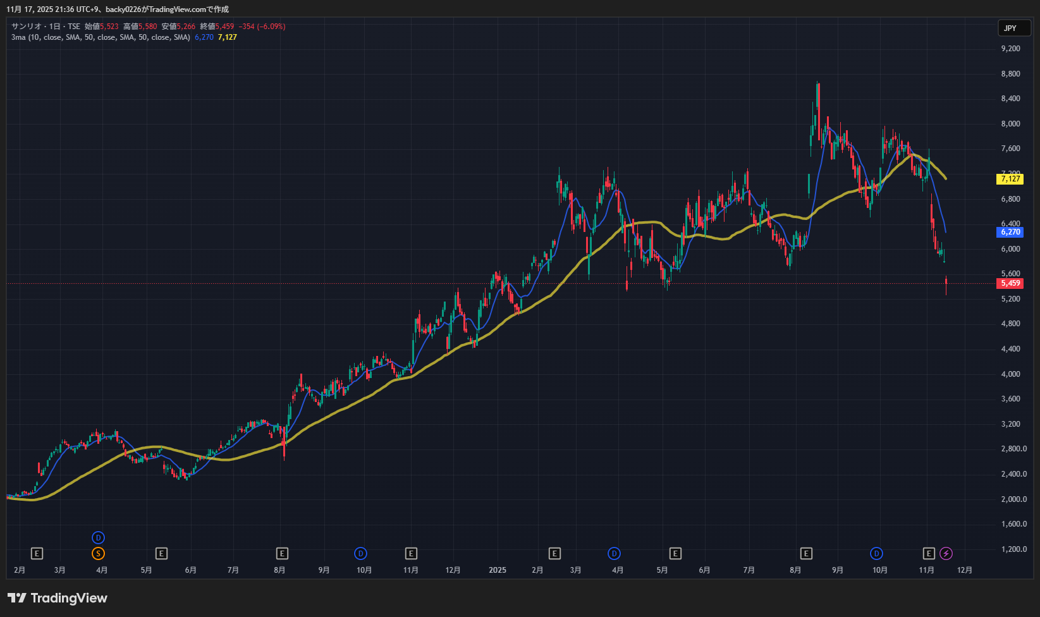Click the blue 6,270 moving average label
The image size is (1040, 617).
click(x=1010, y=232)
